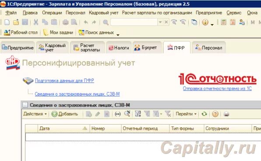Click the Redo arrow icon

click(94, 22)
